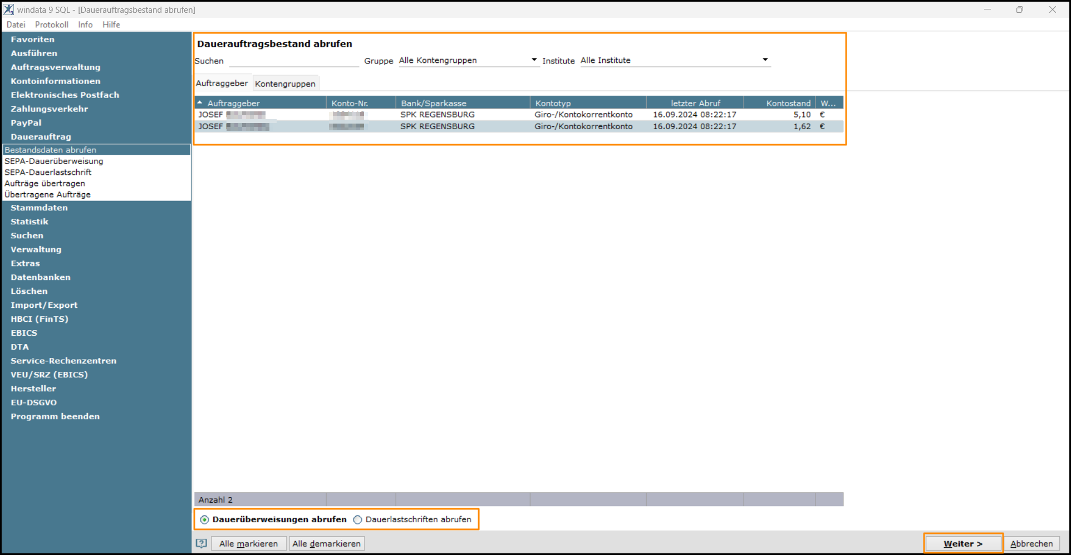This screenshot has width=1071, height=555.
Task: Expand the Favoriten sidebar section
Action: pyautogui.click(x=33, y=40)
